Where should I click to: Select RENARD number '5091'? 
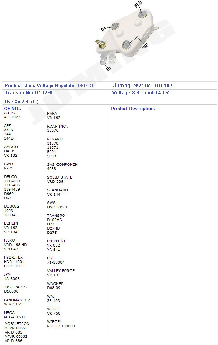(51, 152)
